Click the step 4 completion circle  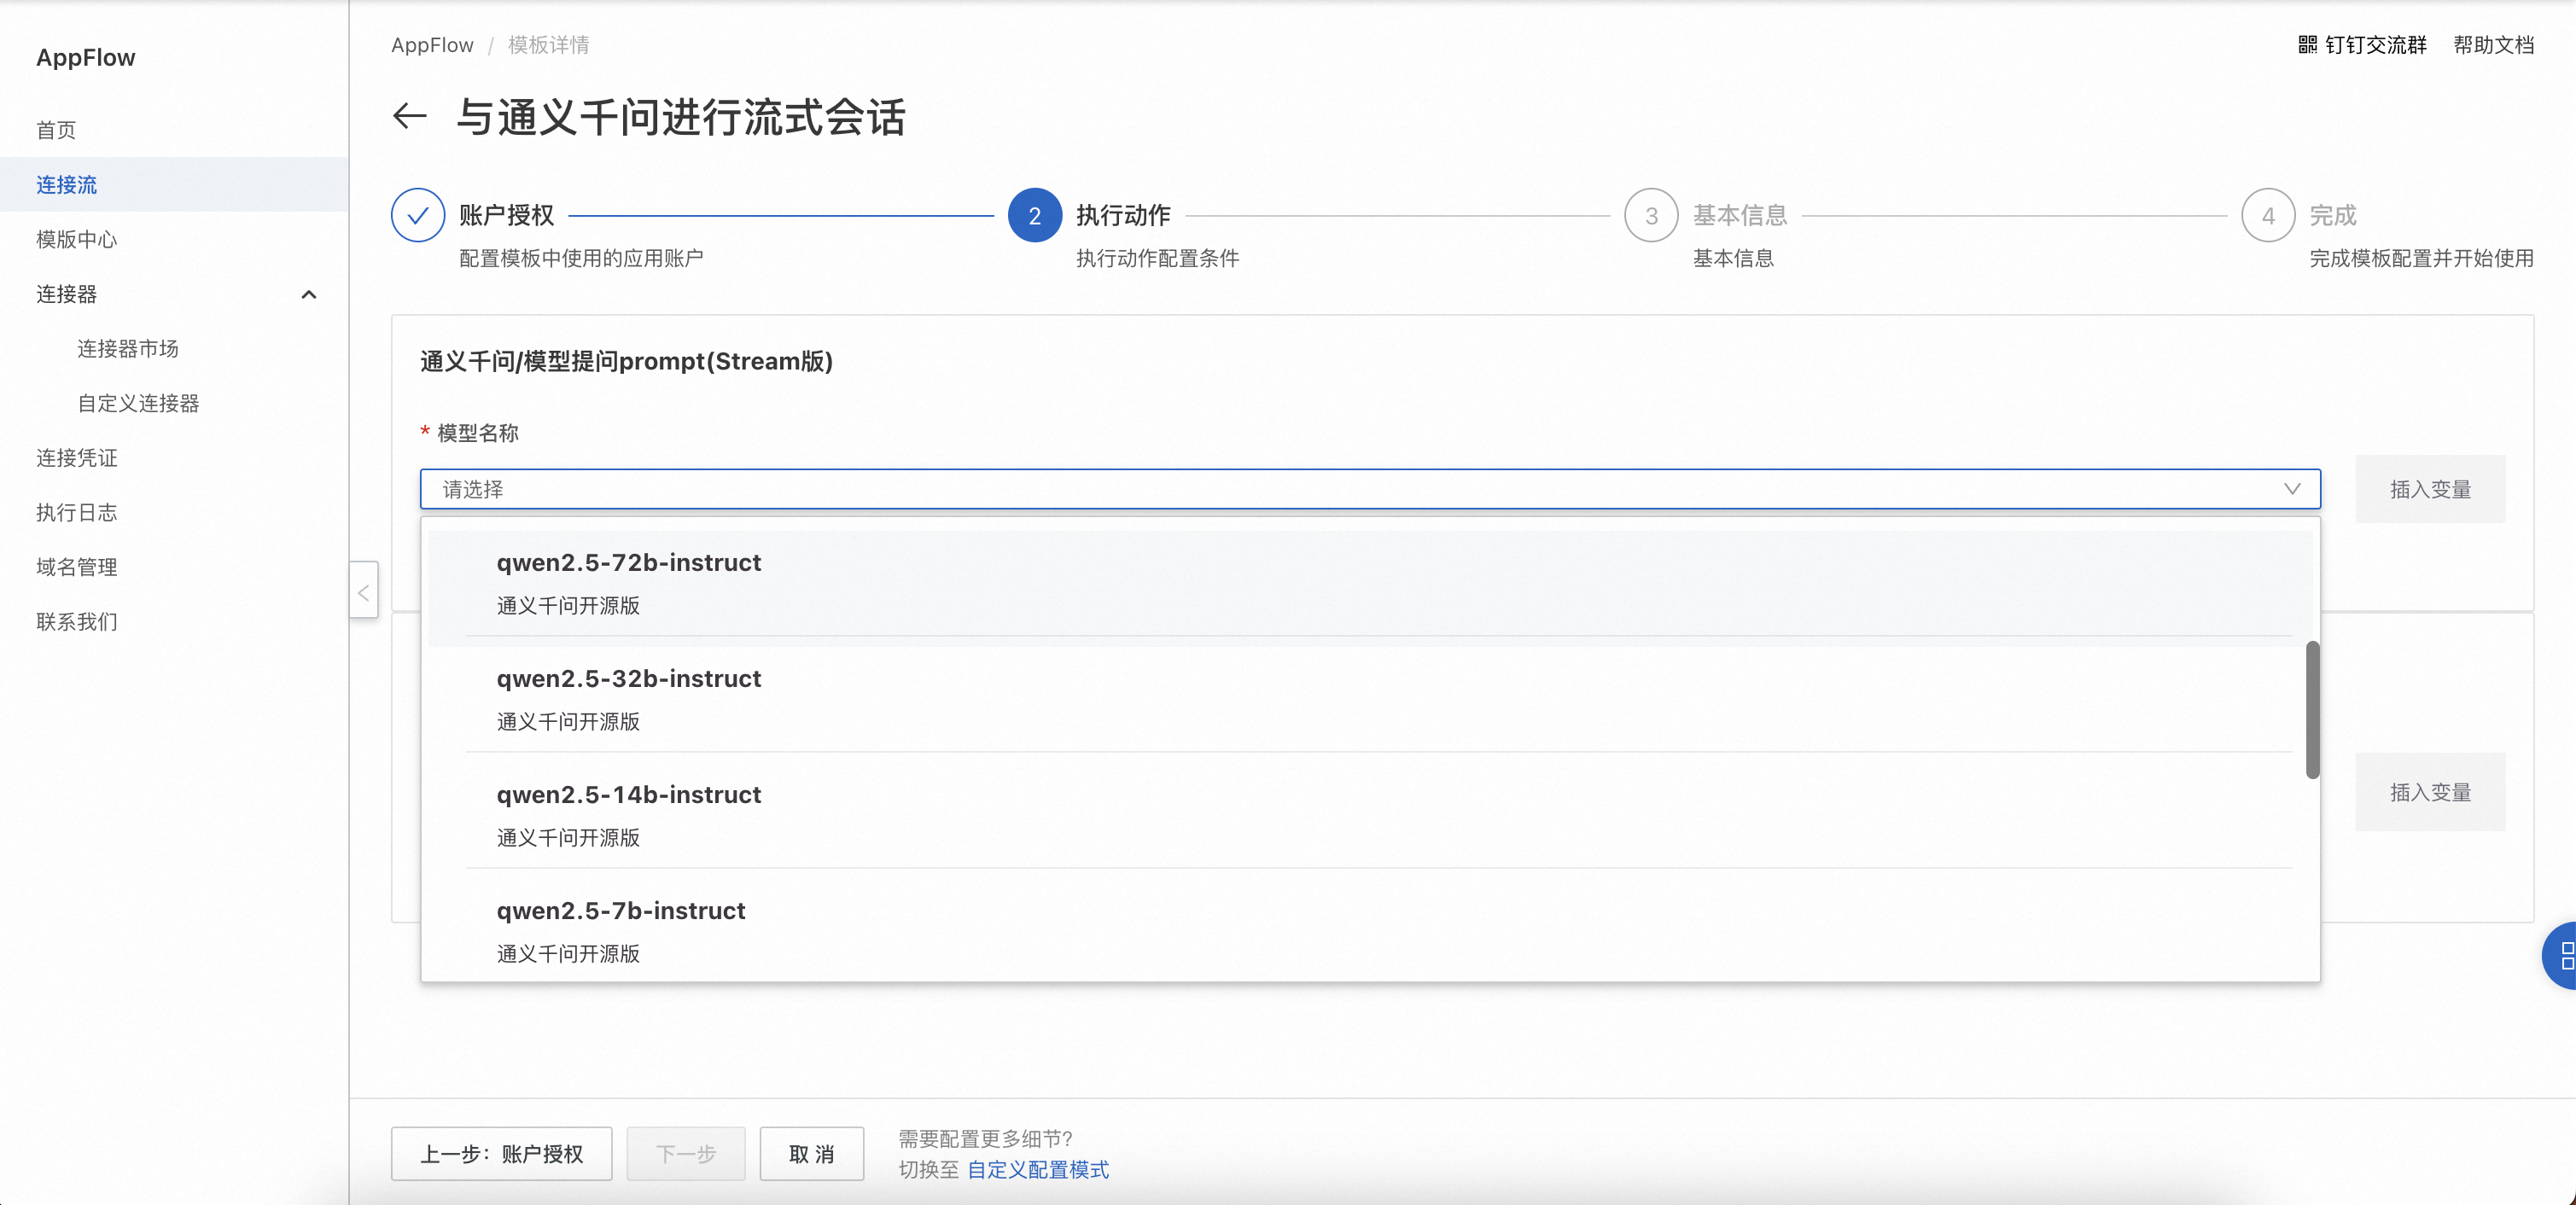2268,215
